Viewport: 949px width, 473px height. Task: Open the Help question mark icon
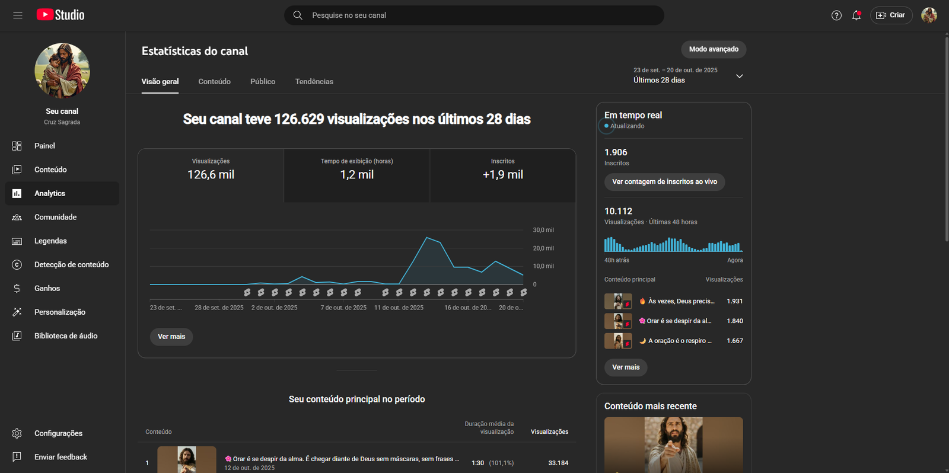click(x=836, y=15)
